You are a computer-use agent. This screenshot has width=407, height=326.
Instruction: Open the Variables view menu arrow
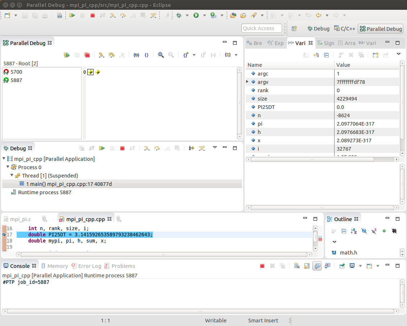[x=398, y=54]
